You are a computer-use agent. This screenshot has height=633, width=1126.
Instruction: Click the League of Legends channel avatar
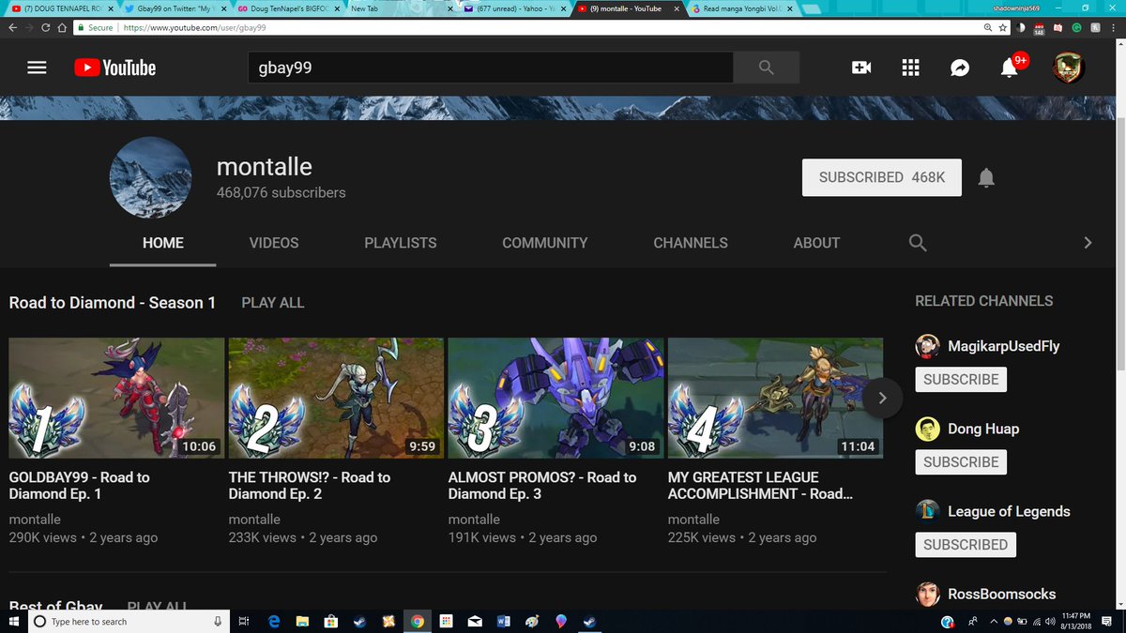927,511
